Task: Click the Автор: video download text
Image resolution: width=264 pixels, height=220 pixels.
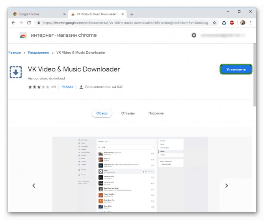Action: (x=46, y=79)
